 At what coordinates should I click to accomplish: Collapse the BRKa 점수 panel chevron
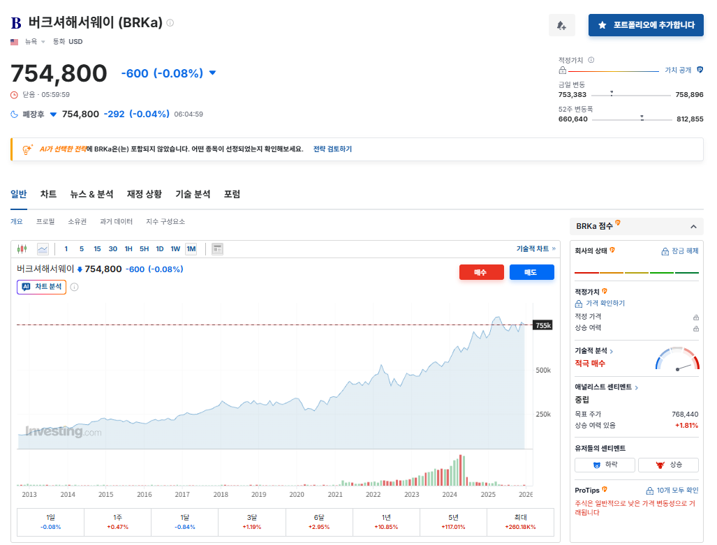click(693, 226)
